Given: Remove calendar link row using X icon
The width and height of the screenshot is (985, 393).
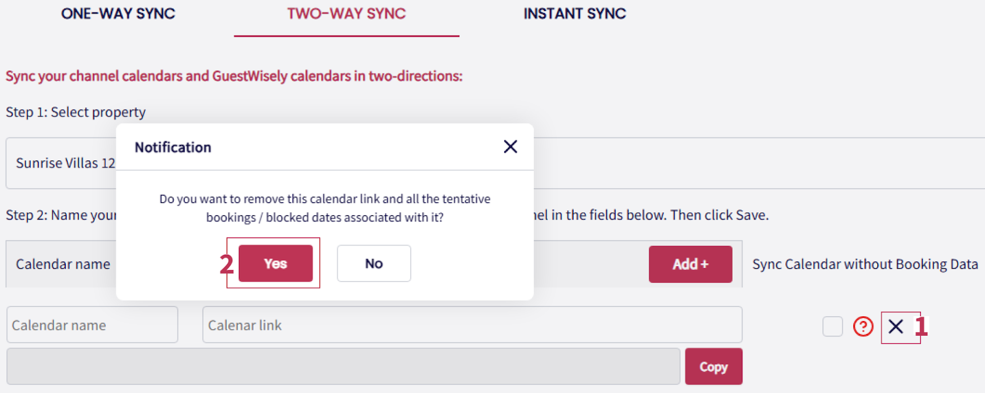Looking at the screenshot, I should pyautogui.click(x=896, y=327).
